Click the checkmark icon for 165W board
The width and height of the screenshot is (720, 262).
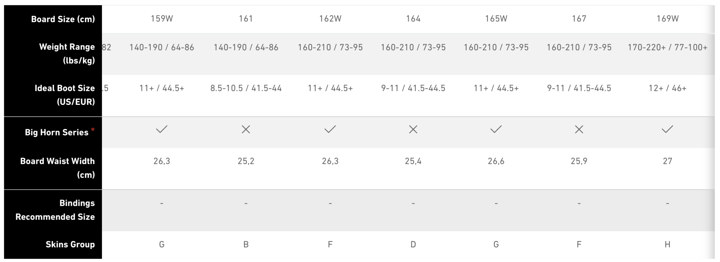(496, 129)
